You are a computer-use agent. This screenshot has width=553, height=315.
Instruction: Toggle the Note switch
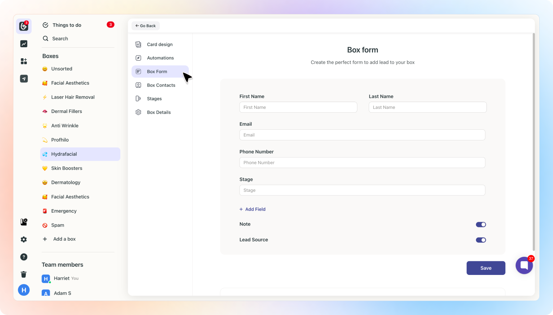click(481, 225)
